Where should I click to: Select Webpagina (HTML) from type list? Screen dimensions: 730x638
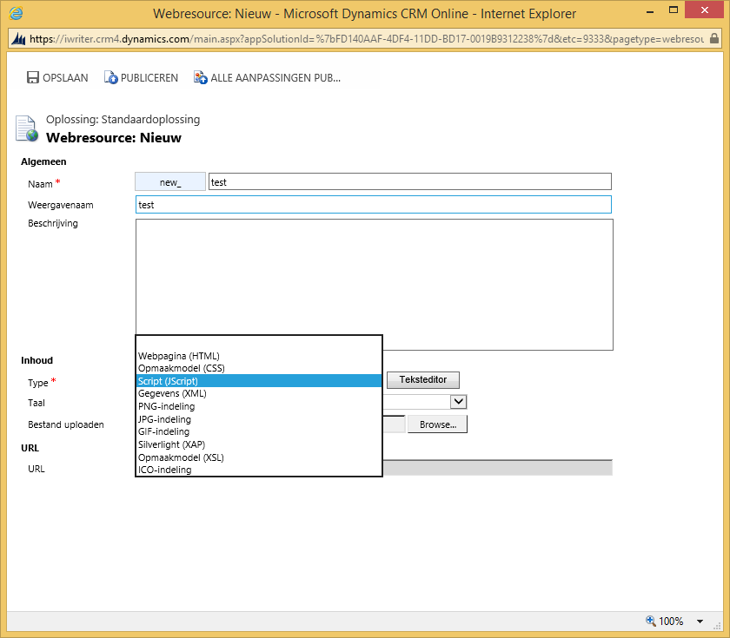click(x=179, y=356)
